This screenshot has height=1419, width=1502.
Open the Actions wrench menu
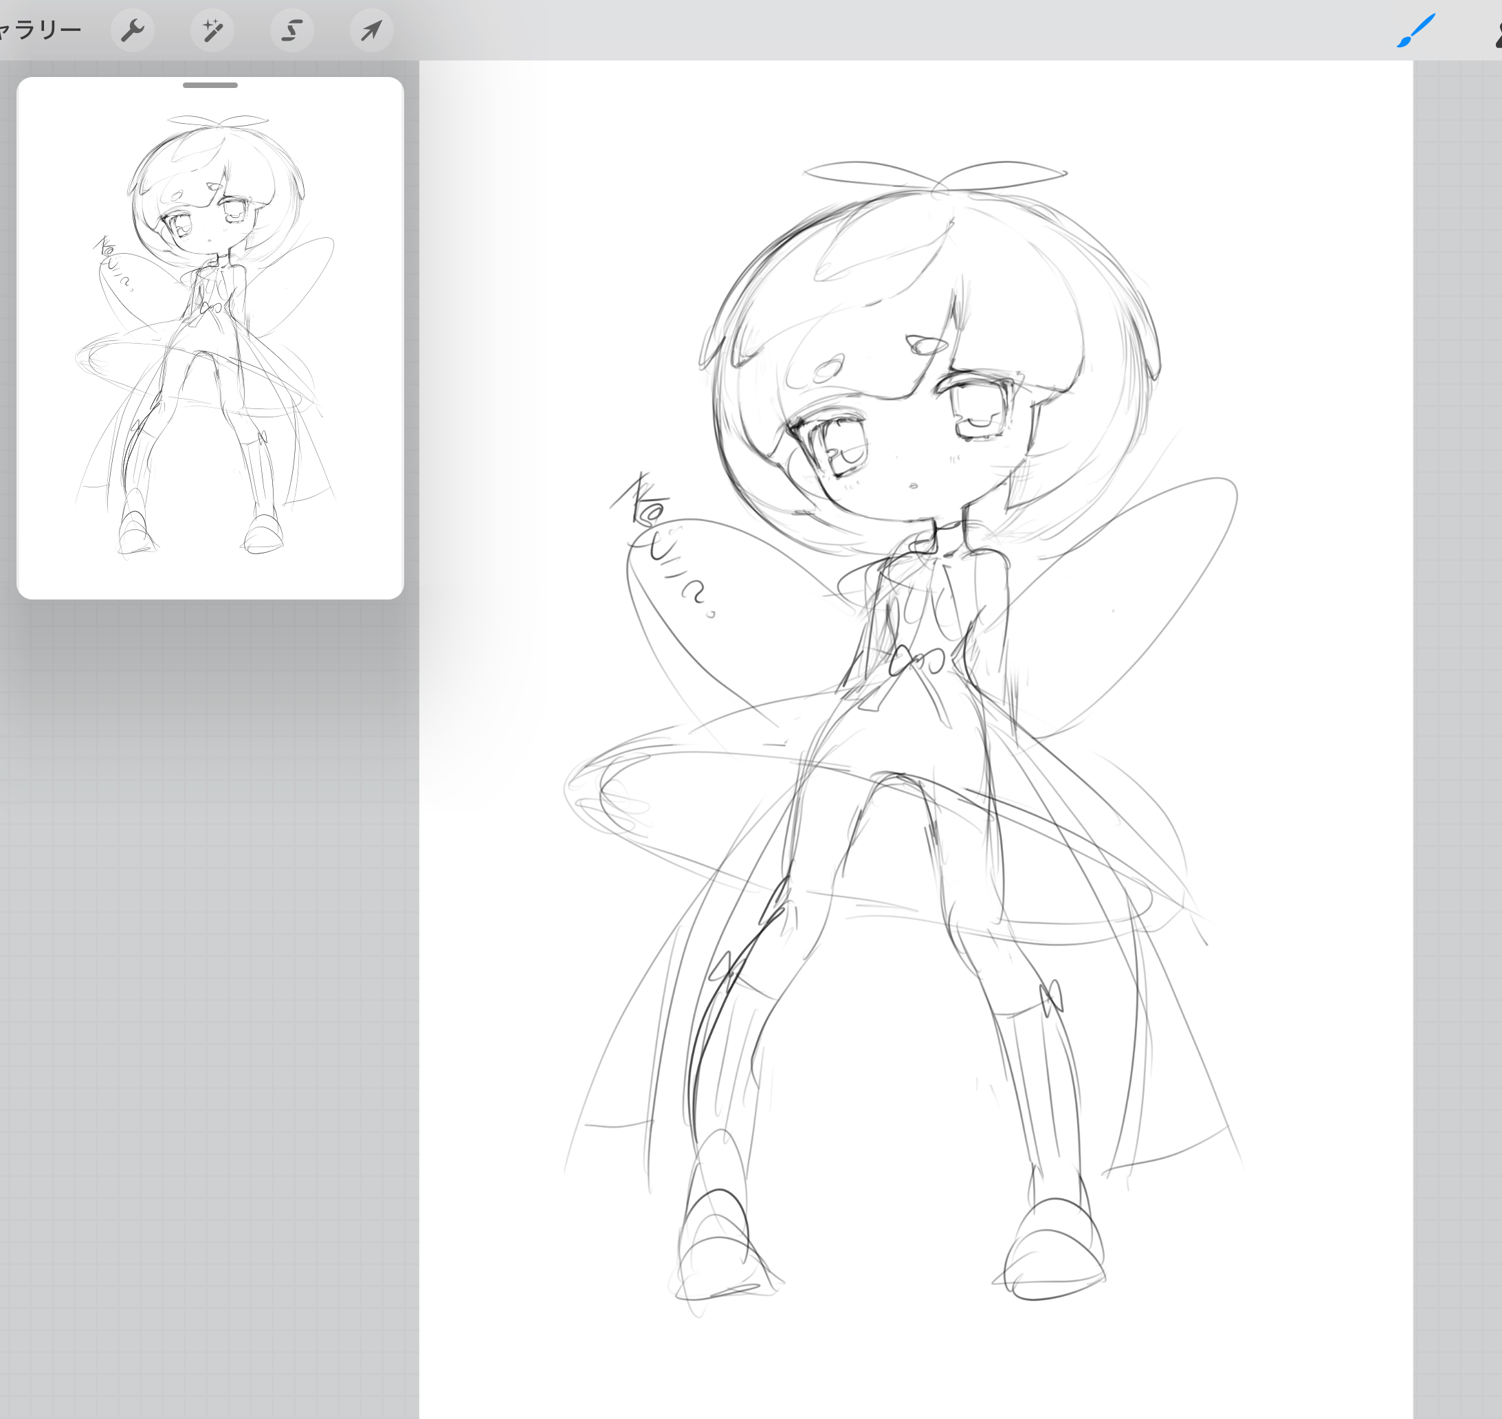pyautogui.click(x=133, y=30)
